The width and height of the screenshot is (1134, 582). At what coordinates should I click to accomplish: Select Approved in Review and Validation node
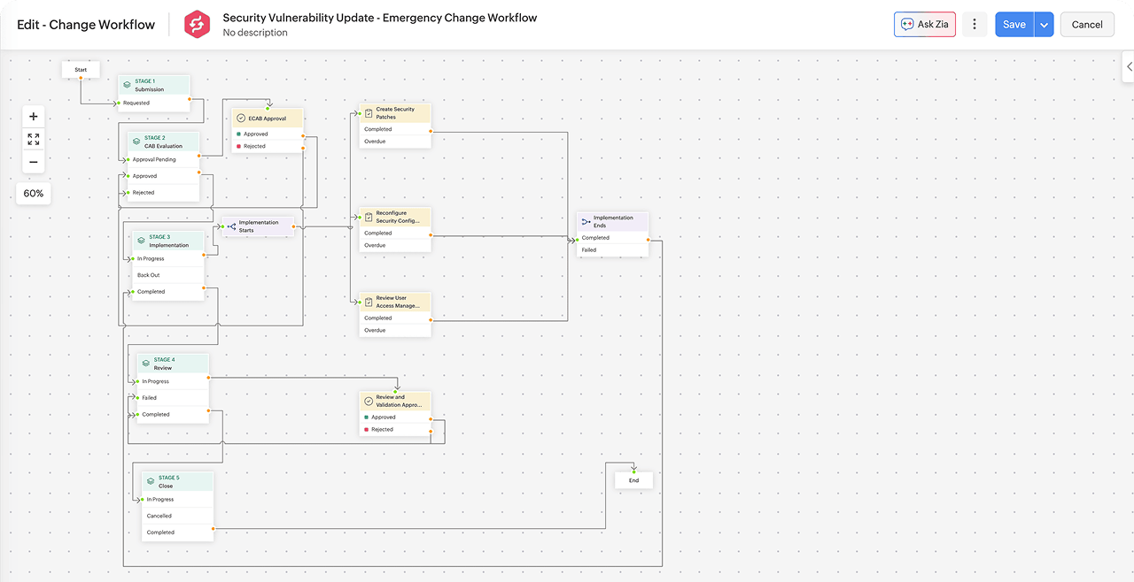395,417
